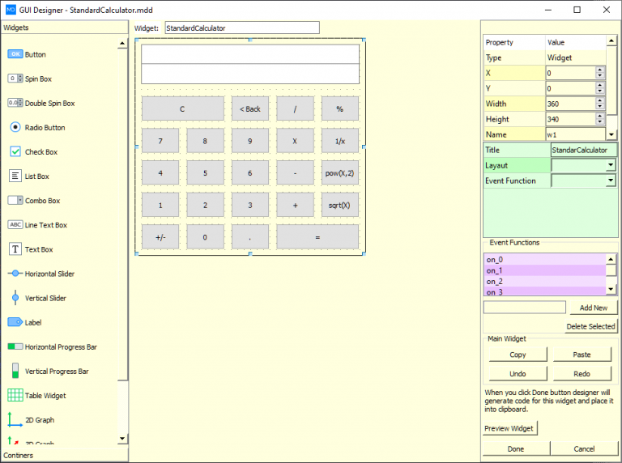Image resolution: width=622 pixels, height=463 pixels.
Task: Select the List Box widget icon
Action: [15, 176]
